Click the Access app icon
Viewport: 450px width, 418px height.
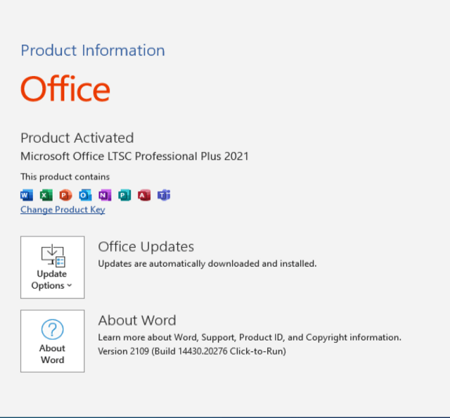tap(144, 195)
